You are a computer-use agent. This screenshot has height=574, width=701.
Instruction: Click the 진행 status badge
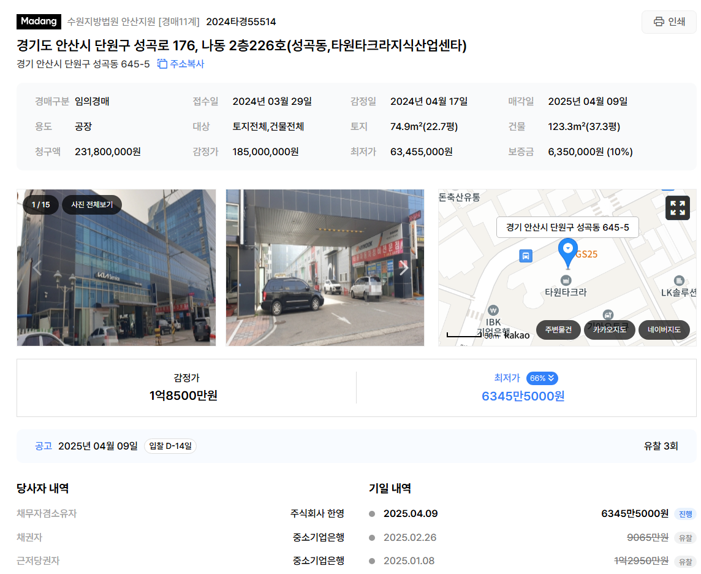click(685, 514)
